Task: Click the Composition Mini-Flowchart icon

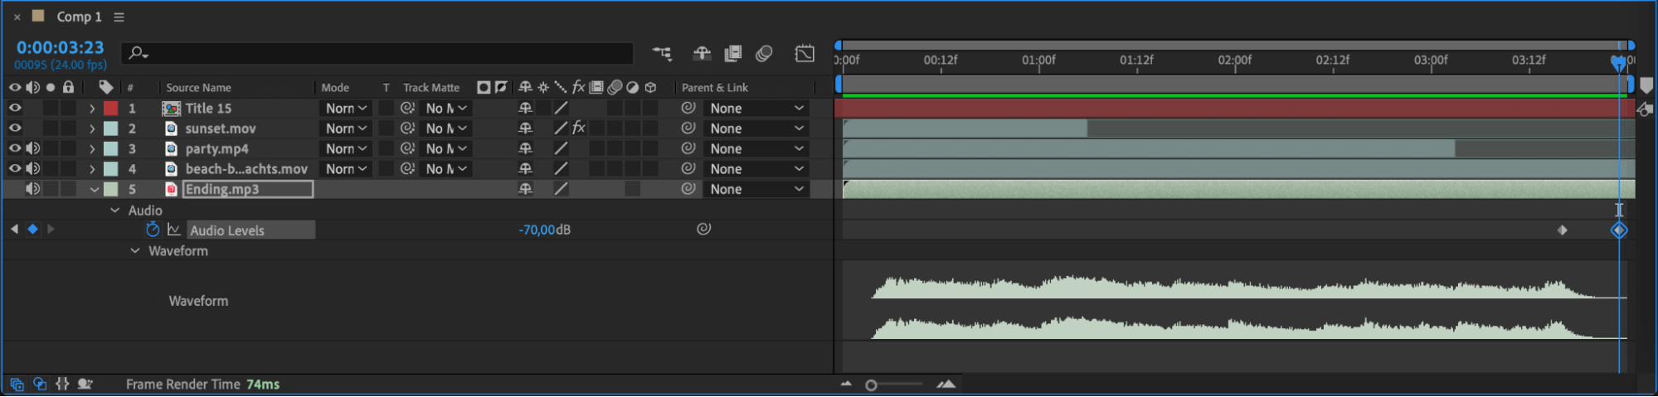Action: click(661, 54)
